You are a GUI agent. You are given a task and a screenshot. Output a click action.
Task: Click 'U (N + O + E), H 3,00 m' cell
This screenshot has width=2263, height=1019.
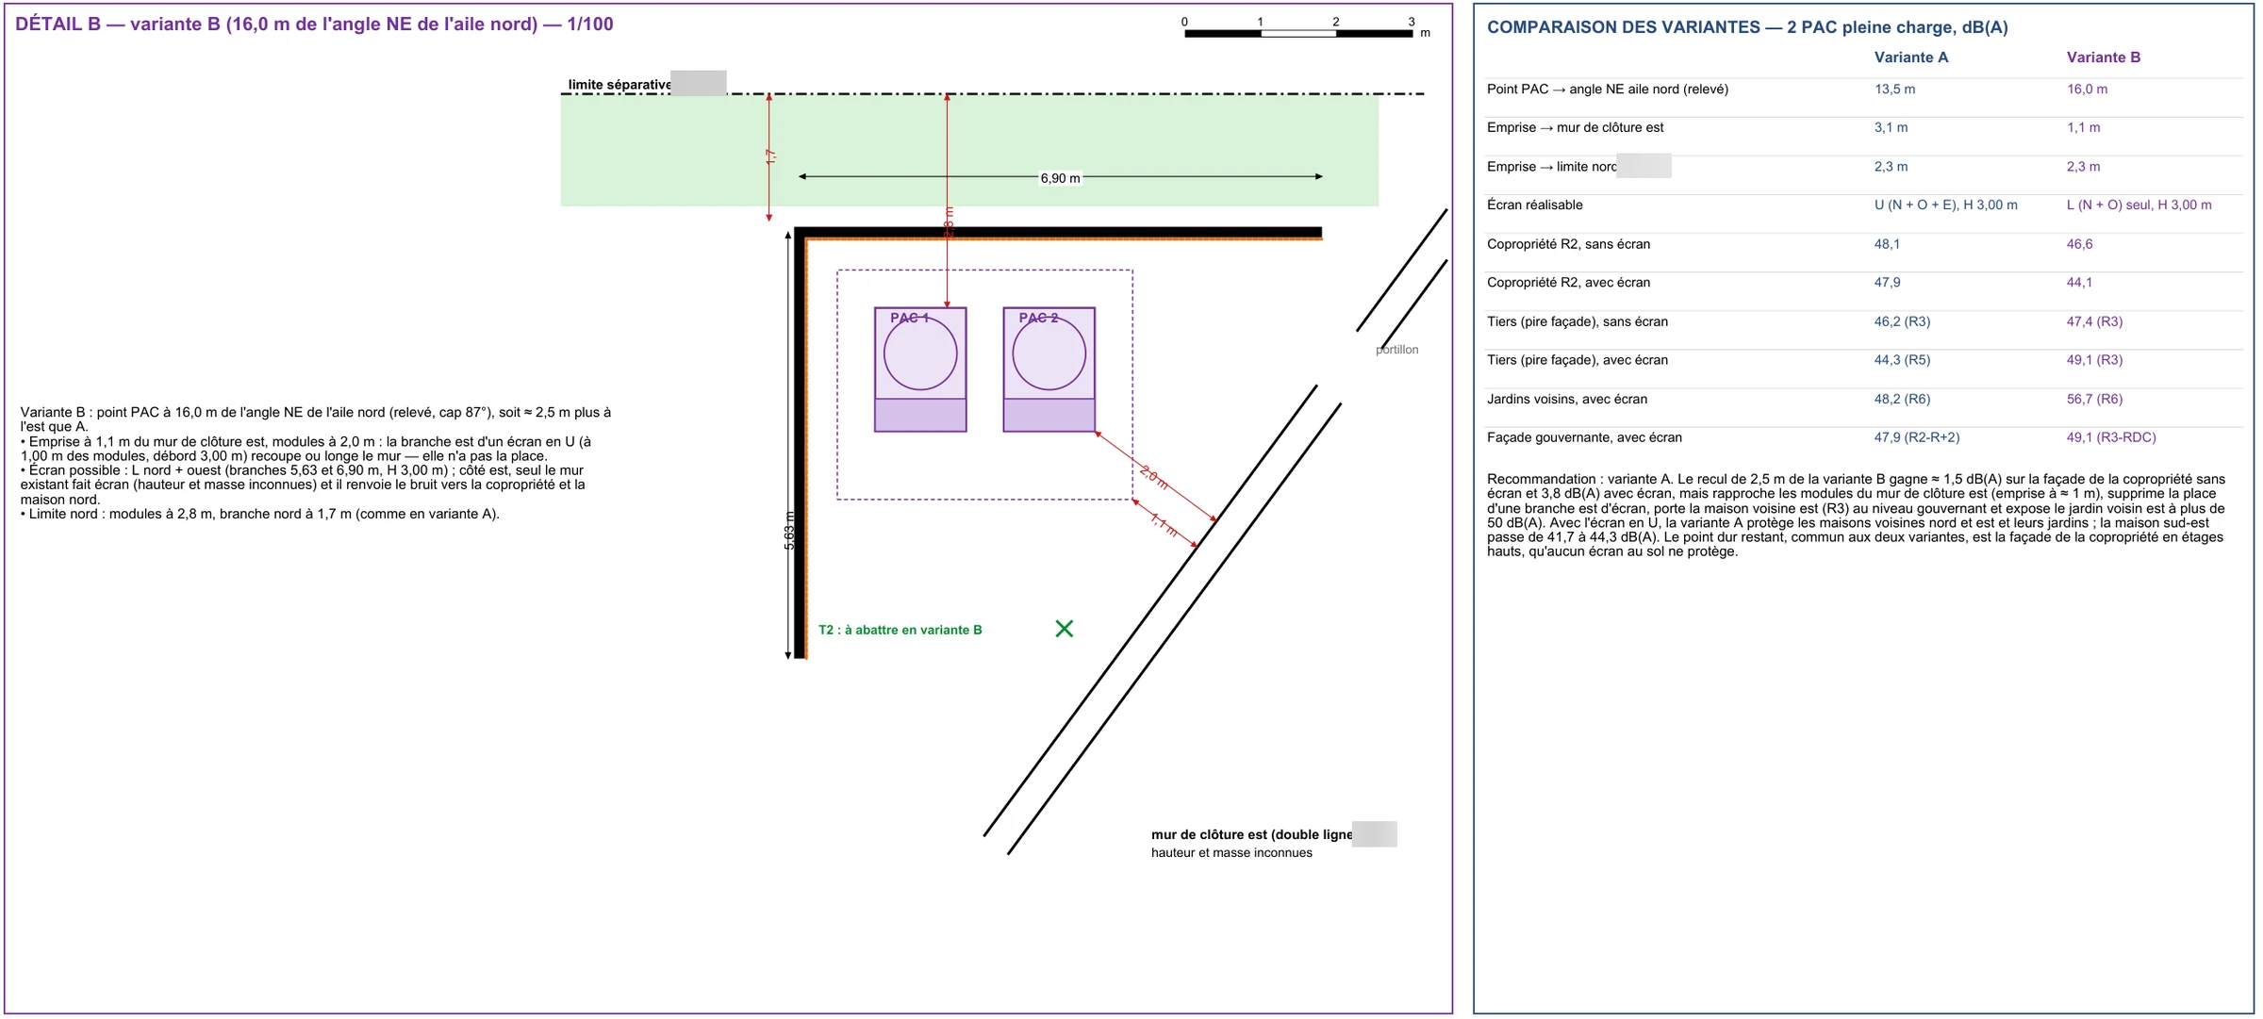[x=1945, y=205]
